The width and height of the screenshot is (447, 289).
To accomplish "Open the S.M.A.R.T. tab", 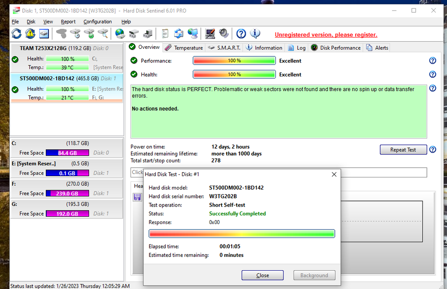I will (224, 48).
